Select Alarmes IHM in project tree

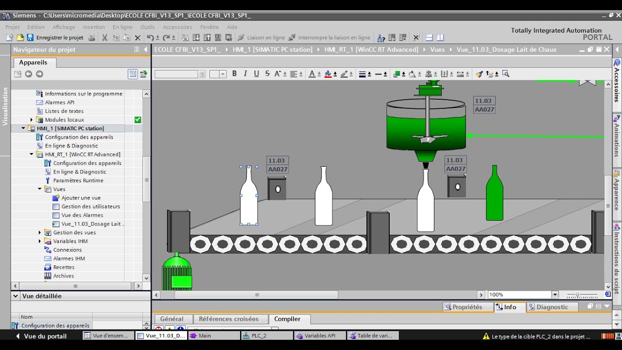tap(69, 259)
